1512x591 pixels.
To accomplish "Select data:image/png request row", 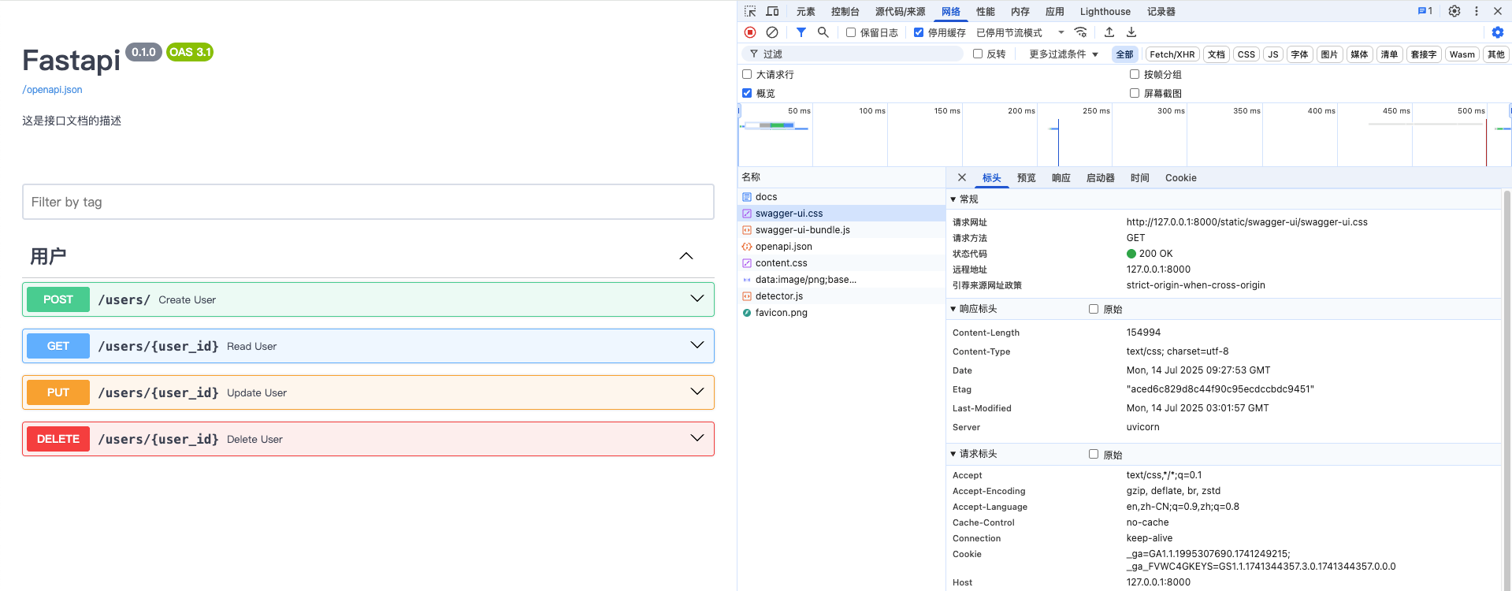I will pos(841,280).
